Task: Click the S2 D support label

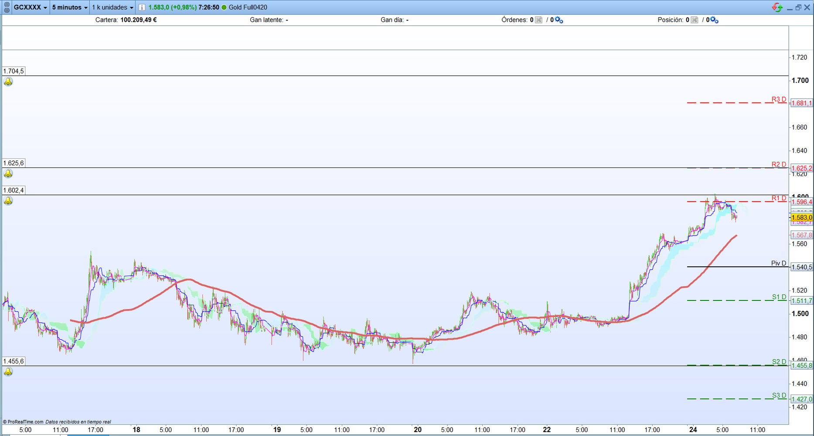Action: click(x=779, y=361)
